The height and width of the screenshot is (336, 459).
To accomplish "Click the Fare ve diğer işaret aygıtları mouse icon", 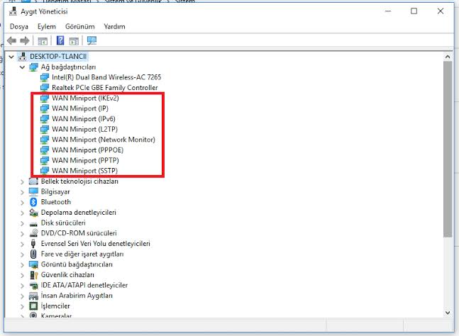I will coord(33,254).
